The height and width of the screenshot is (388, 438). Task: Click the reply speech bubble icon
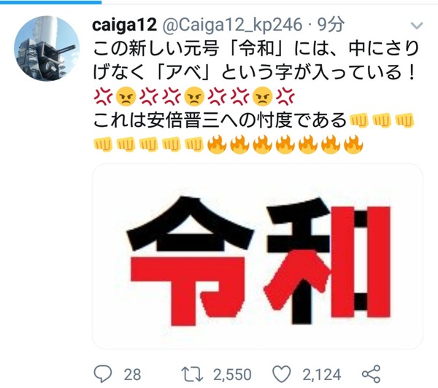tap(103, 373)
